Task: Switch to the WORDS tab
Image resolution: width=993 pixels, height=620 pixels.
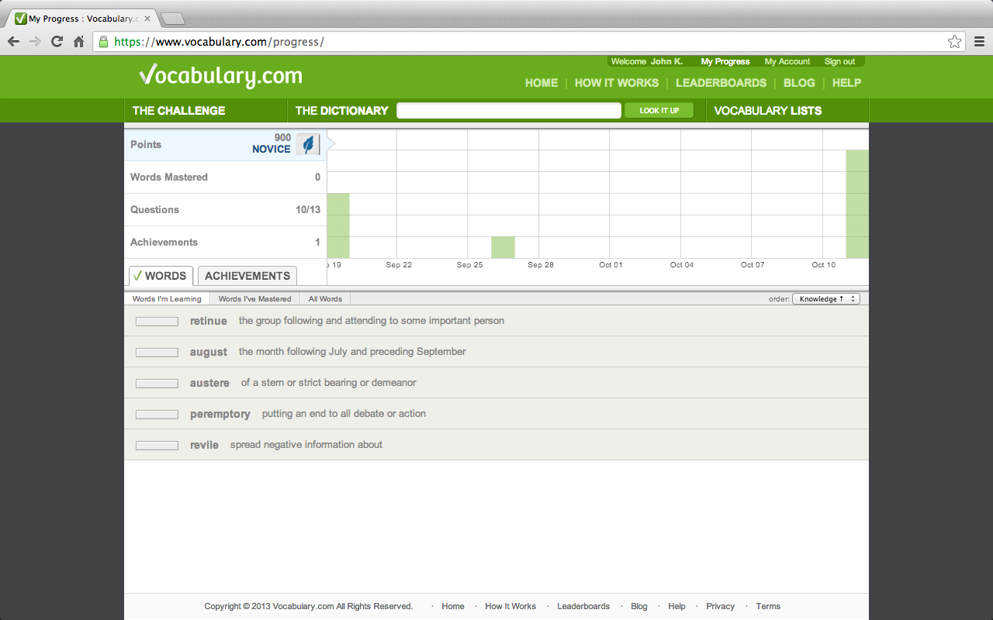Action: pos(161,276)
